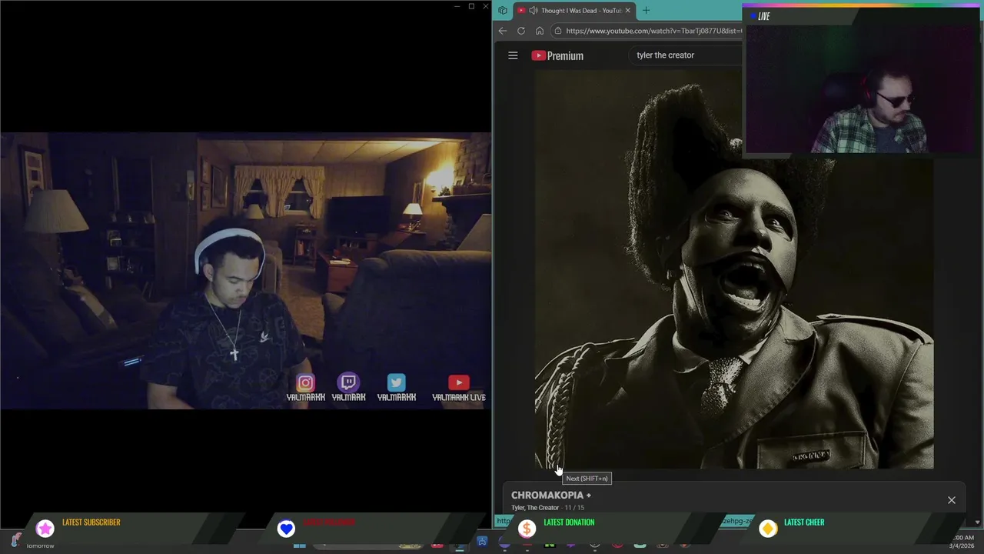Click the Twitch VALMARKK icon
This screenshot has height=554, width=984.
pyautogui.click(x=348, y=382)
